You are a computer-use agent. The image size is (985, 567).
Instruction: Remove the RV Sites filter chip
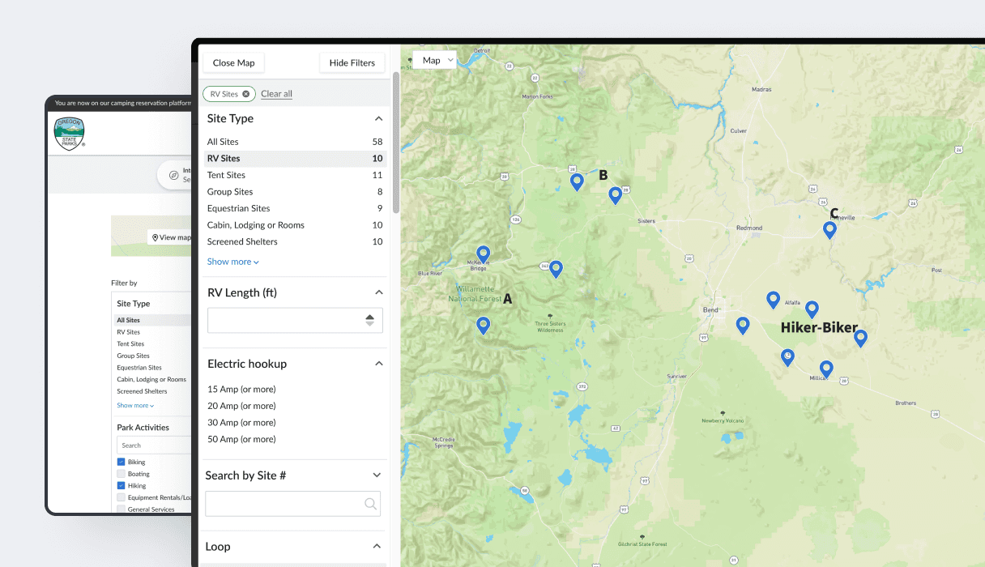(x=245, y=94)
